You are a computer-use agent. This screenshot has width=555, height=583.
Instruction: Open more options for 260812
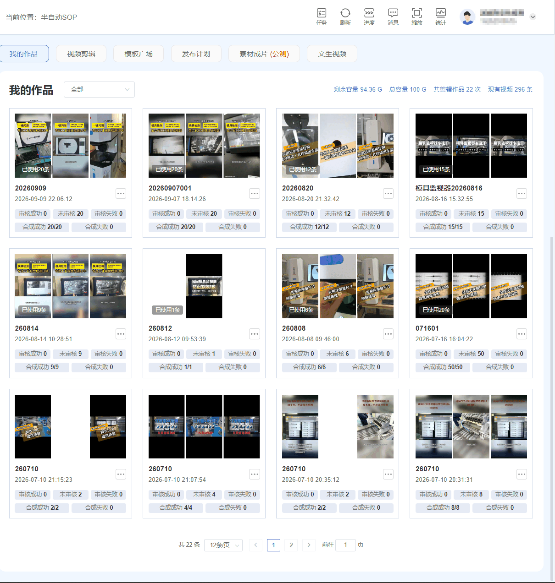(255, 334)
